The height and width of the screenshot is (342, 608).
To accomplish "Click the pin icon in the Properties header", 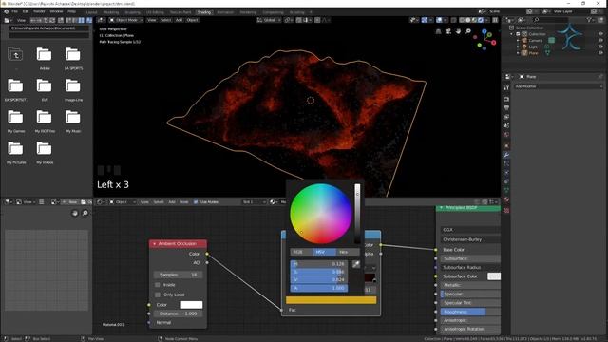I will point(600,77).
